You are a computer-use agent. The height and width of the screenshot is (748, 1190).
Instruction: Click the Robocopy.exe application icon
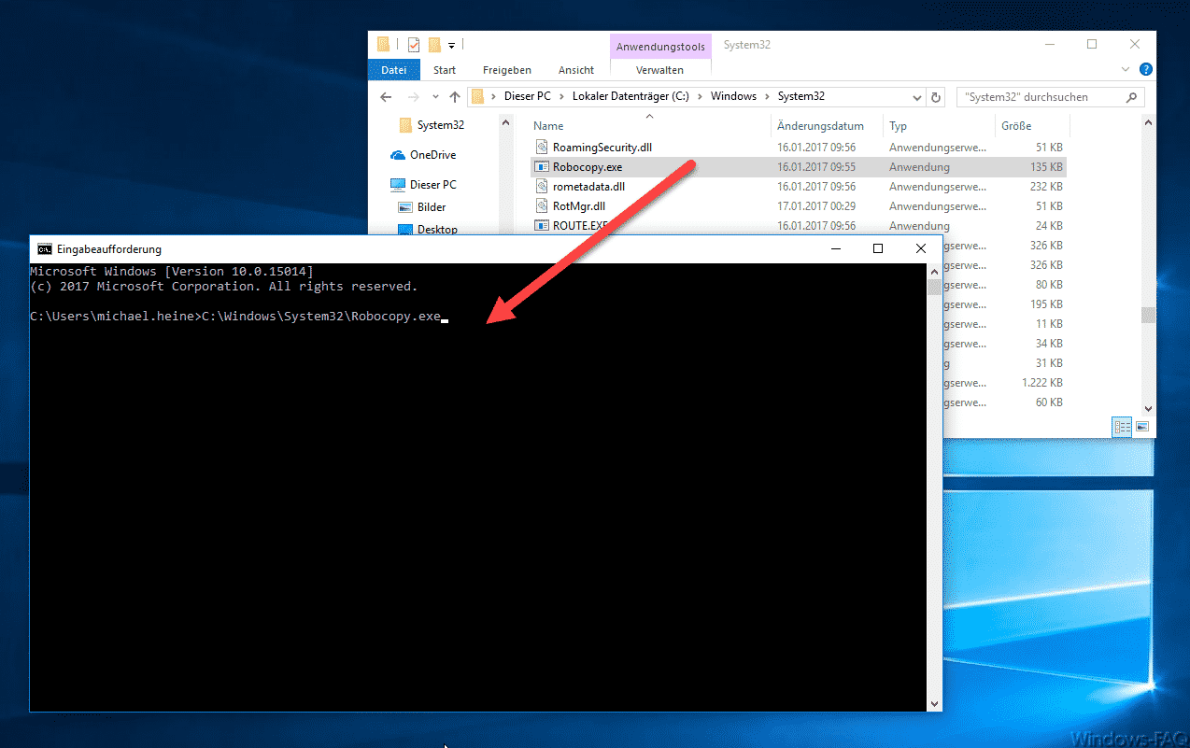[542, 167]
